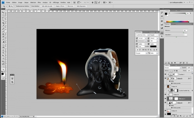Click the Vibrance value input field

[185, 31]
